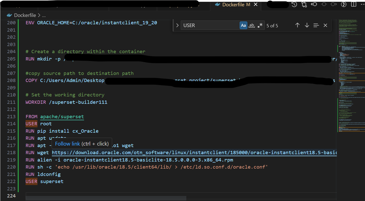Close the Dockerfile tab

(x=256, y=5)
